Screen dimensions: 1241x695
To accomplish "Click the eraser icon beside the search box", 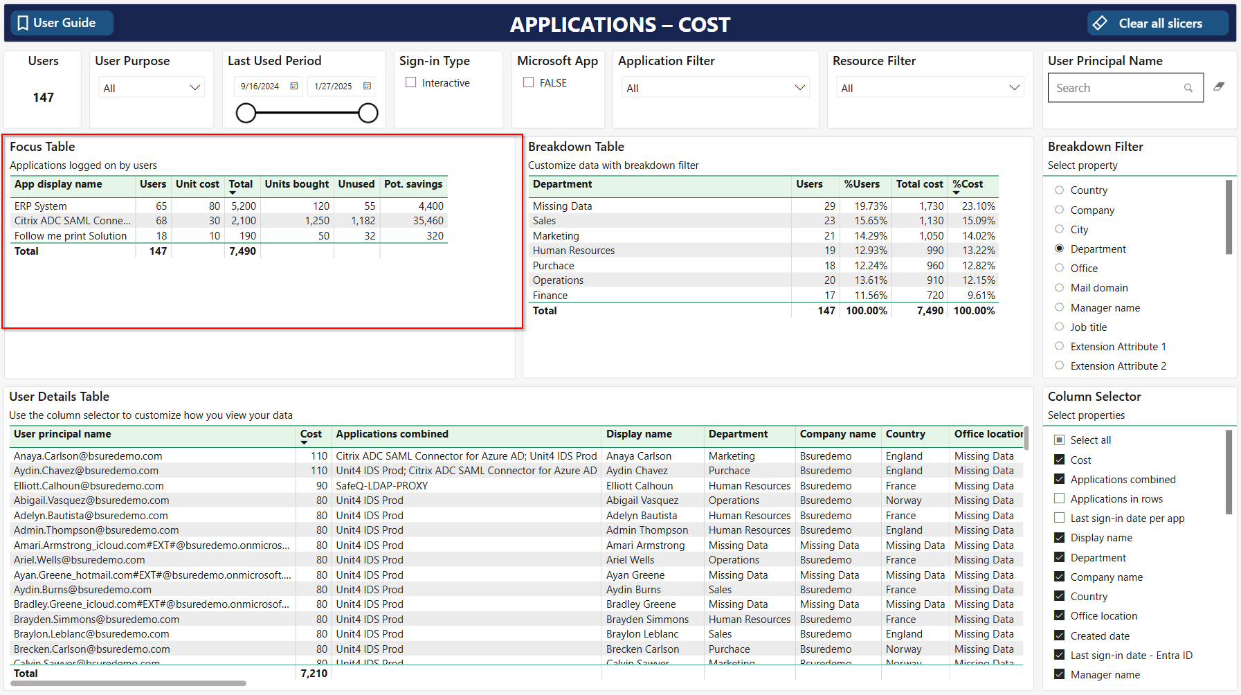I will (1219, 87).
